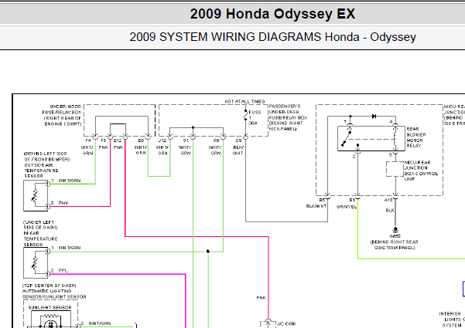Click the in-car temperature sensor box
This screenshot has width=465, height=328.
click(x=36, y=263)
